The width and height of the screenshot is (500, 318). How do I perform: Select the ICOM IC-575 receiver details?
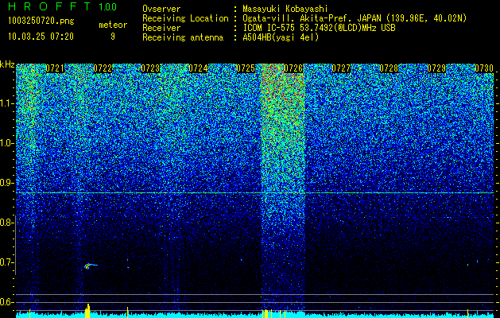[x=319, y=28]
